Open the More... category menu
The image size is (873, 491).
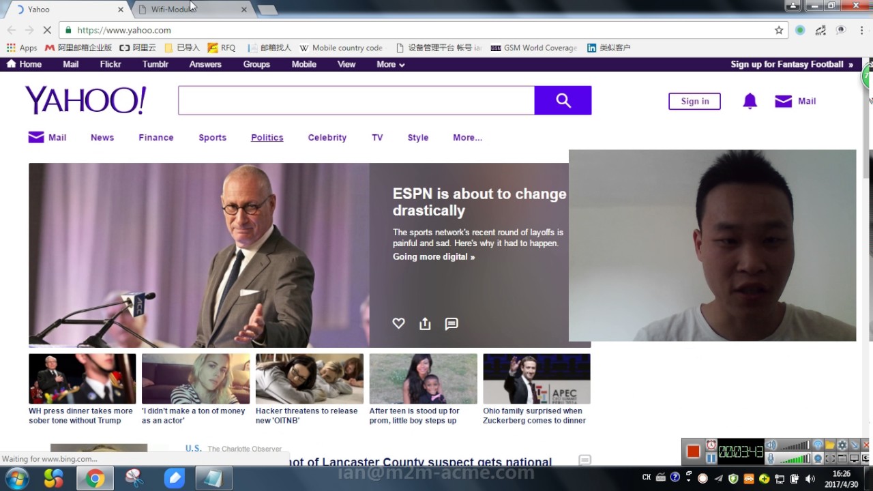(467, 137)
